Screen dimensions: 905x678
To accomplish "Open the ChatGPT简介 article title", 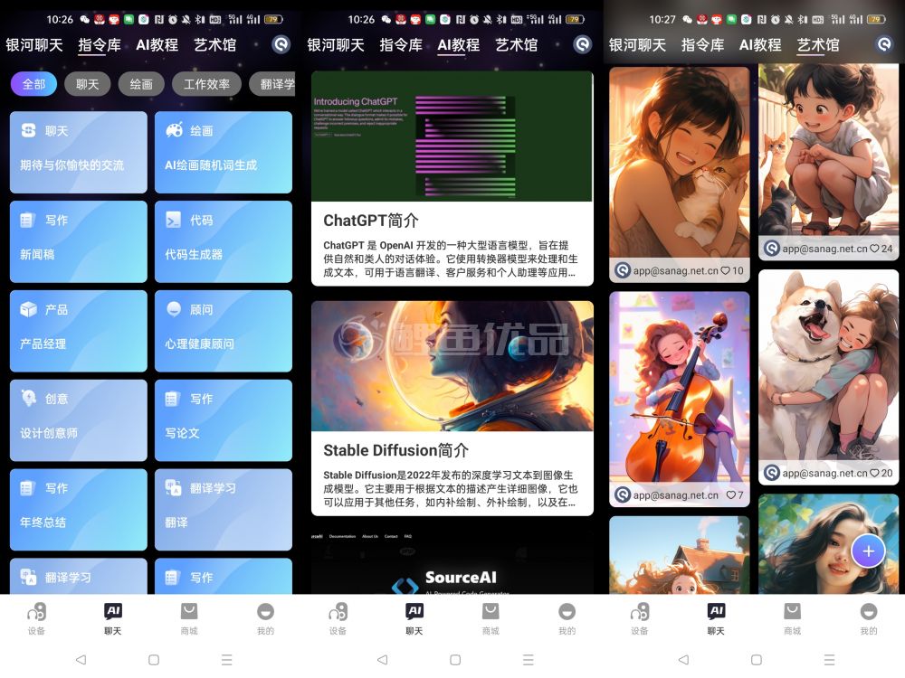I will coord(370,221).
